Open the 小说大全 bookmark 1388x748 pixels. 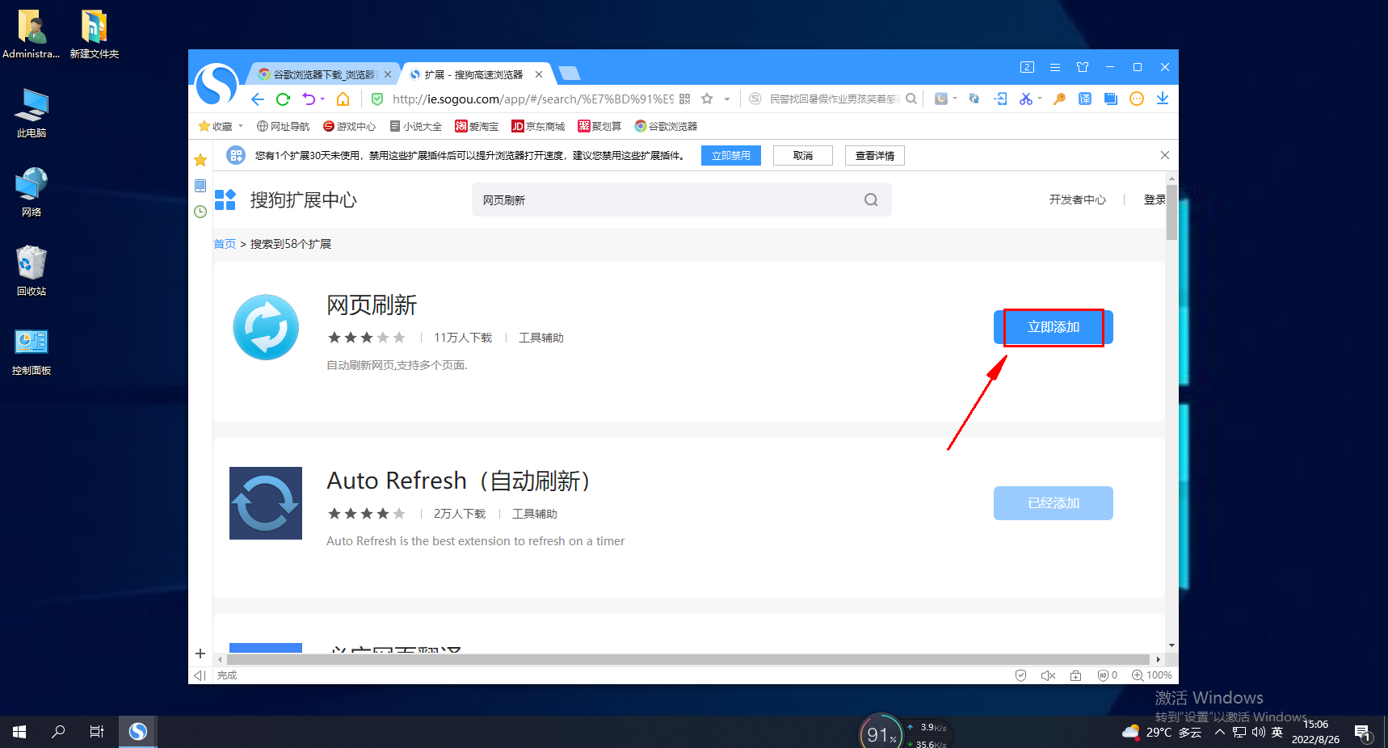415,126
